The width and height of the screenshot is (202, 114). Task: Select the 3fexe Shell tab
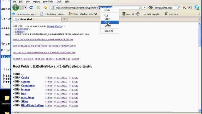[37, 20]
